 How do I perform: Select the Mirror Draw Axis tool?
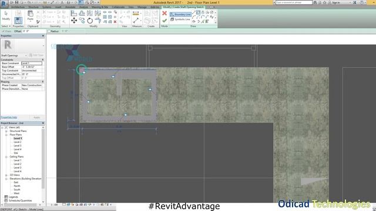98,13
